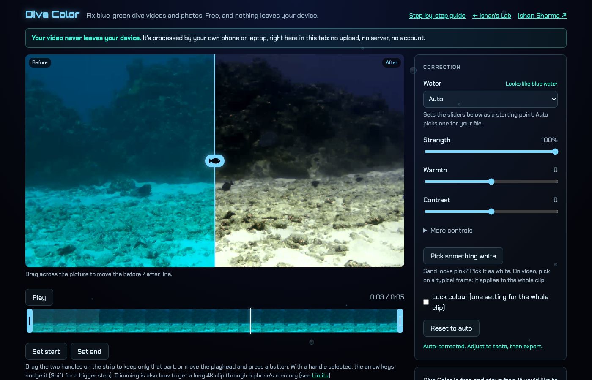Screen dimensions: 592x380
Task: Click the After label on preview
Action: 392,62
